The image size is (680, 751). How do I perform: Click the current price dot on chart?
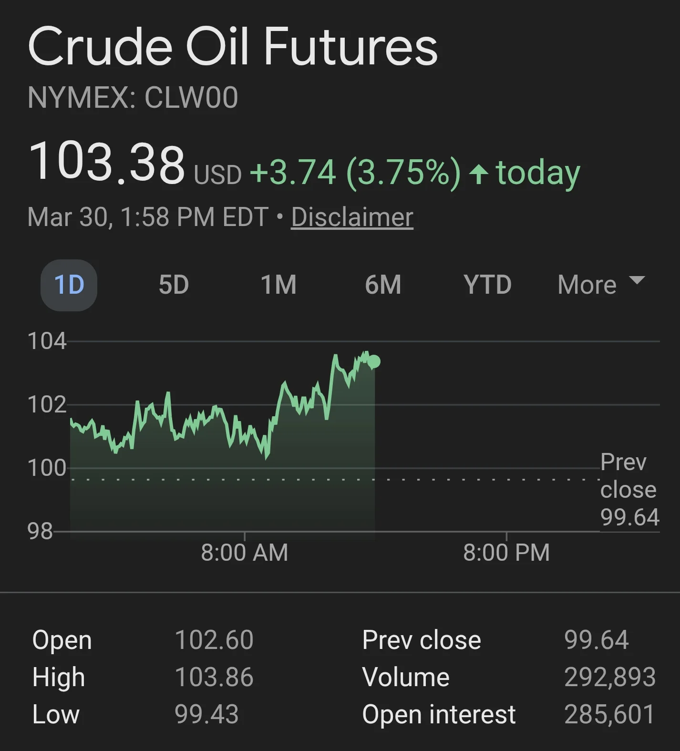tap(374, 362)
